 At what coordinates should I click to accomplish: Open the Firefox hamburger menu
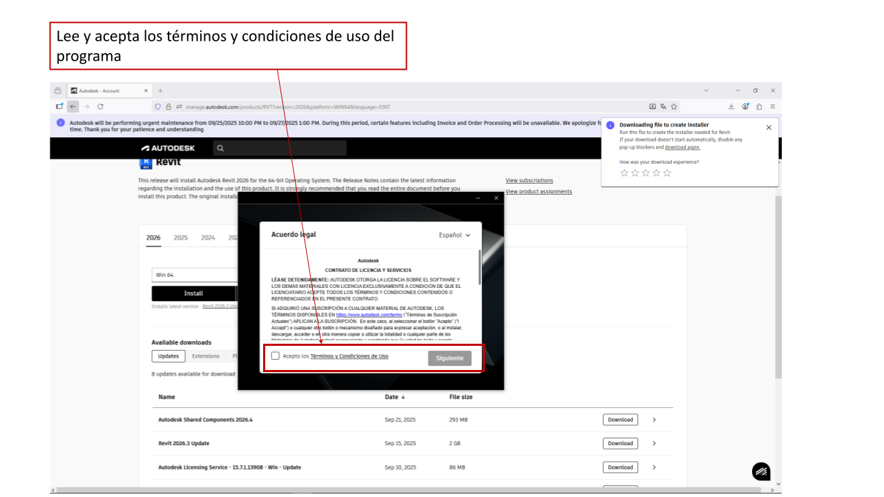click(x=772, y=106)
